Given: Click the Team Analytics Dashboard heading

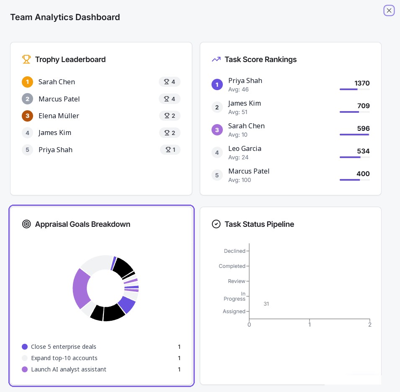Looking at the screenshot, I should tap(65, 17).
